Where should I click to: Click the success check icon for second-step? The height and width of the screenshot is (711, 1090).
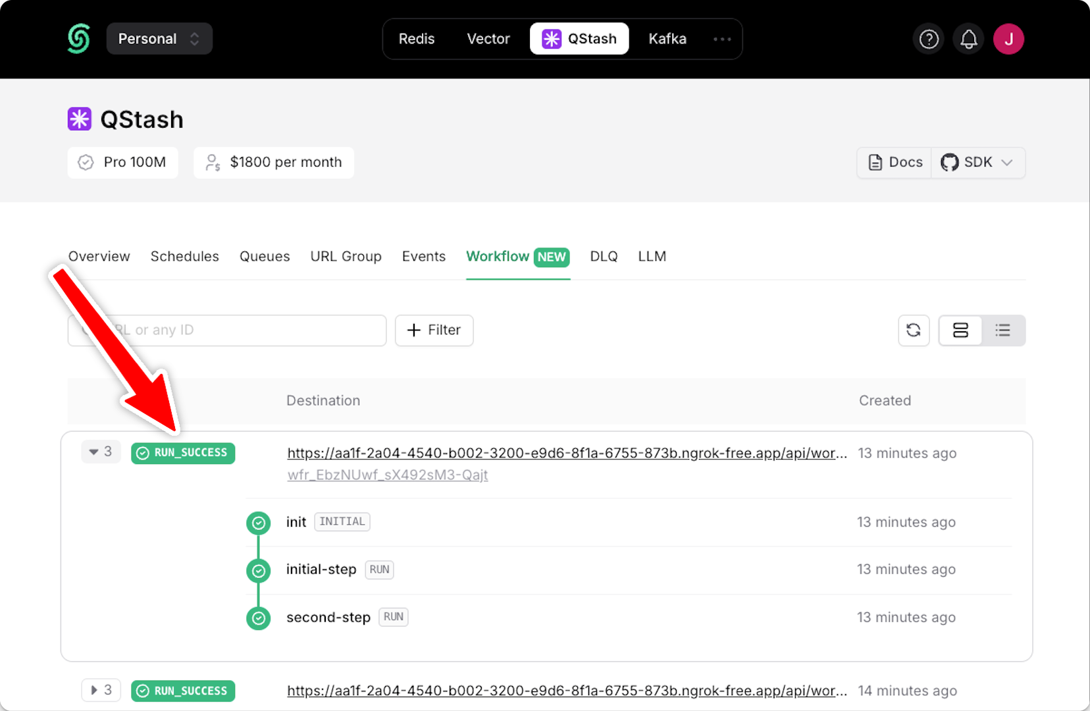click(x=259, y=618)
